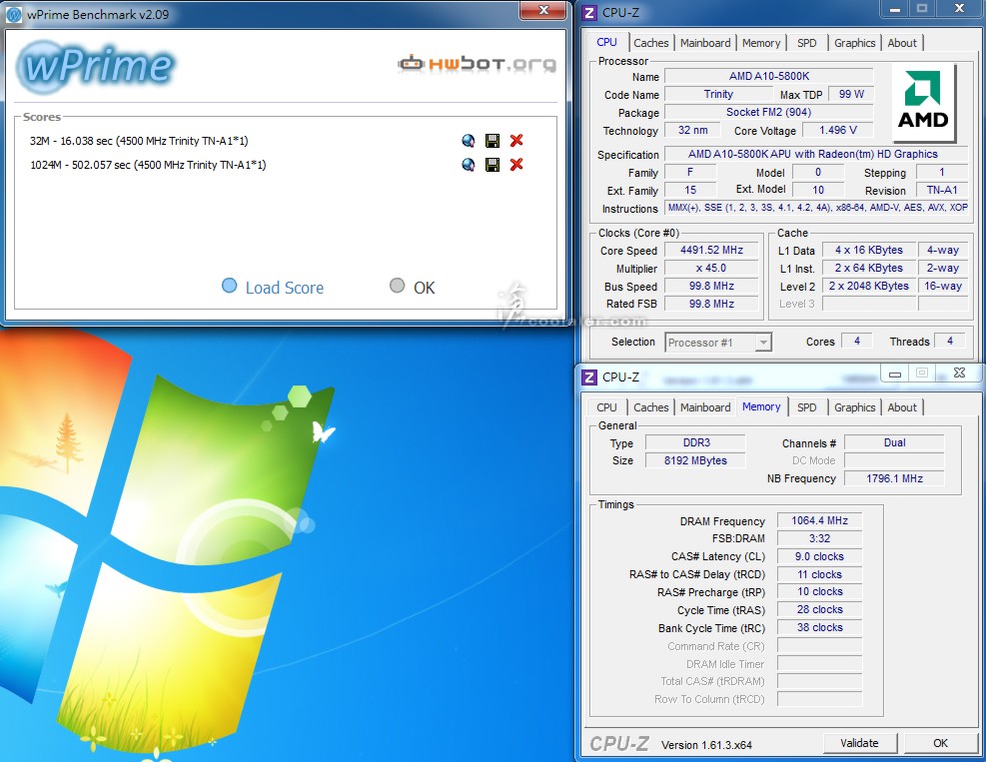Open the hwbot.org logo link
This screenshot has height=762, width=986.
[x=478, y=64]
